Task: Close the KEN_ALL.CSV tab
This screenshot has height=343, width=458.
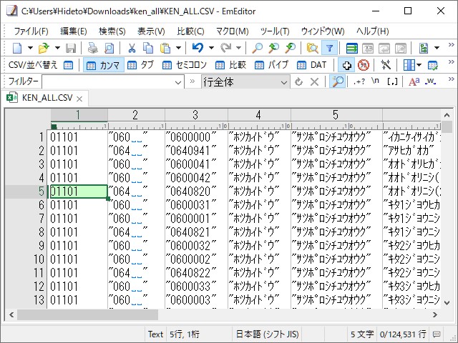Action: (79, 99)
